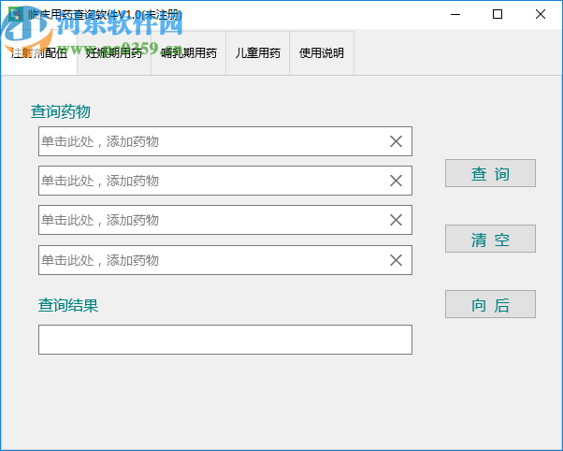563x451 pixels.
Task: Go to the 儿童用药 tab
Action: point(257,53)
